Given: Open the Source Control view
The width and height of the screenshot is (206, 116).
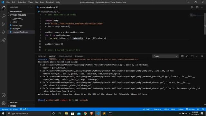Looking at the screenshot, I should (x=4, y=24).
